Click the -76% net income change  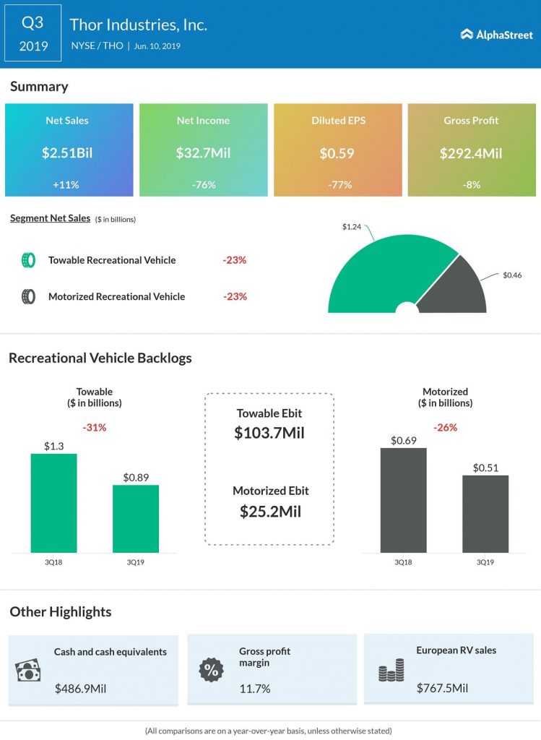click(204, 184)
